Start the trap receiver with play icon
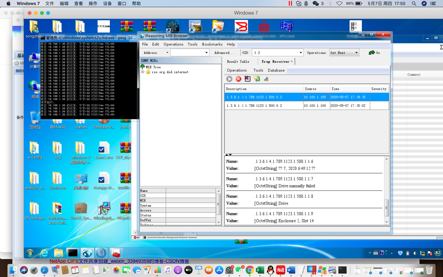The image size is (443, 277). [x=229, y=79]
